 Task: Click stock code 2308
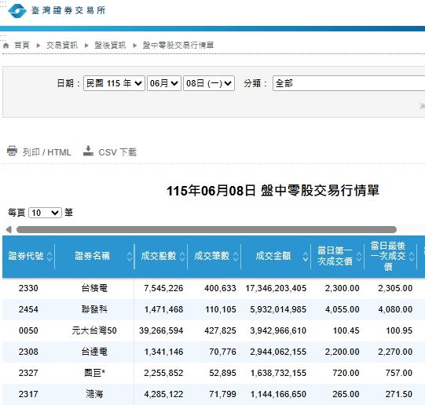(28, 352)
